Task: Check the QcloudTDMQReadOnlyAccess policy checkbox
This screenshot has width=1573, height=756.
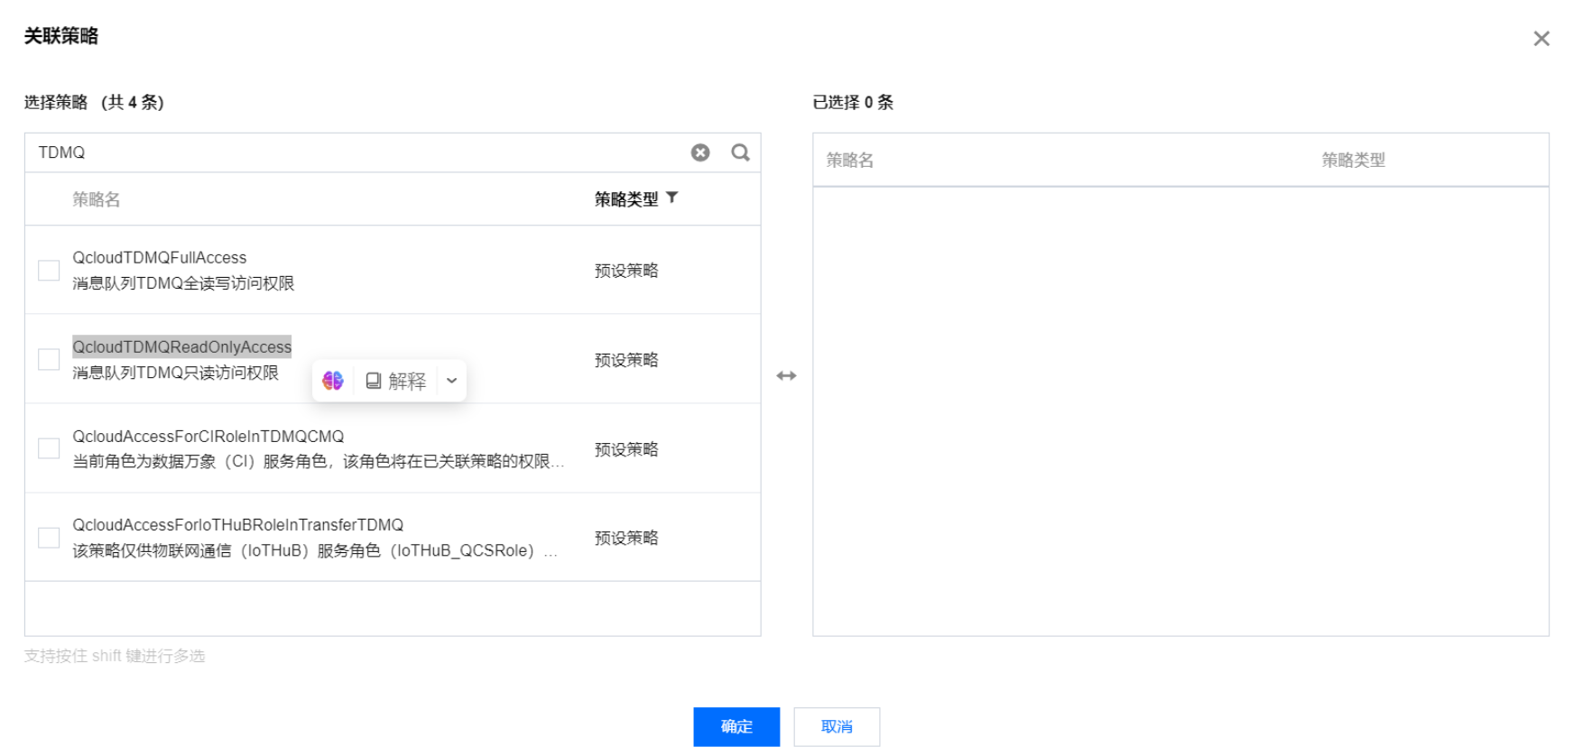Action: 49,359
